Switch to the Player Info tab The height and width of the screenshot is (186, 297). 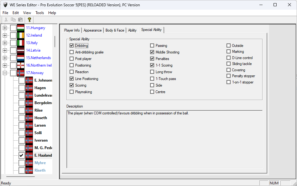[x=72, y=30]
